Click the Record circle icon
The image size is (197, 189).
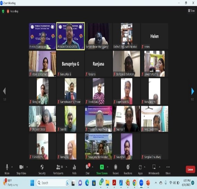[x=116, y=167]
